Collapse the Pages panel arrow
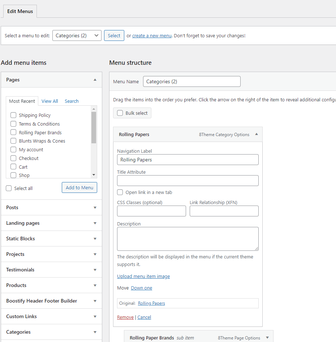 tap(95, 80)
